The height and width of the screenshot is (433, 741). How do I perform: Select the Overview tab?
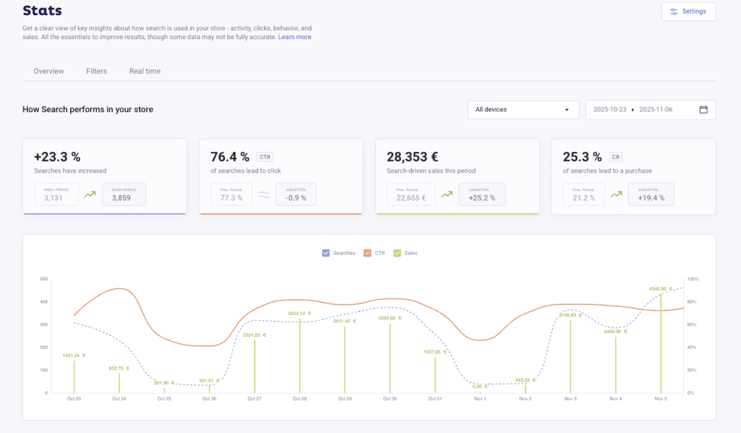pos(48,71)
